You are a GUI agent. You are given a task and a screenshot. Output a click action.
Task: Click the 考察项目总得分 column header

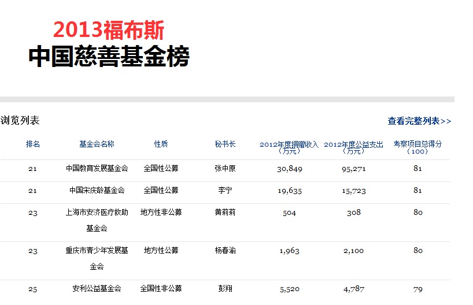pos(418,147)
